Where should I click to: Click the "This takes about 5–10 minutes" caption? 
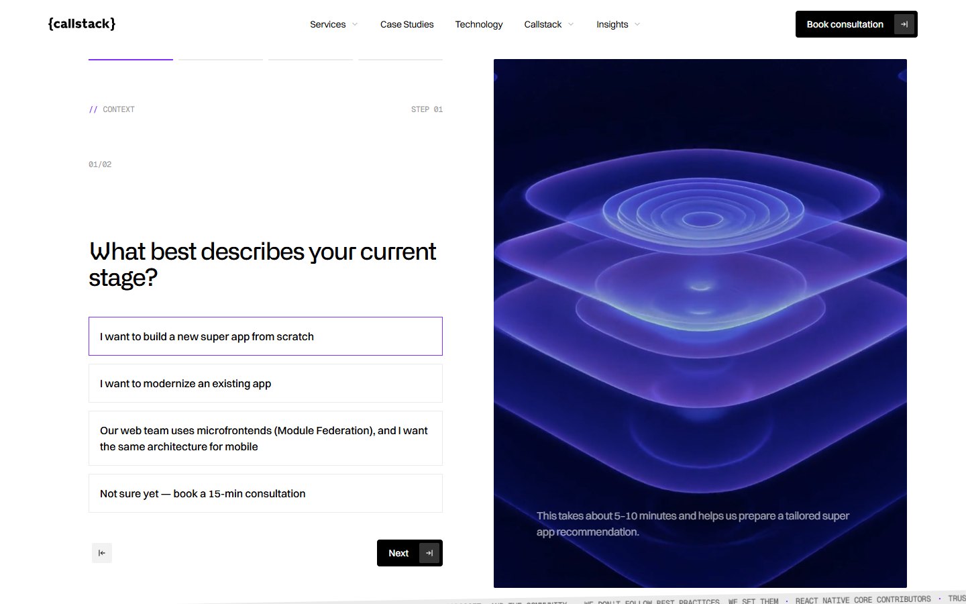click(693, 524)
